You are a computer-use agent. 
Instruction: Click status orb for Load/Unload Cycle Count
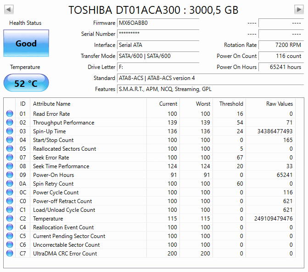tap(10, 210)
